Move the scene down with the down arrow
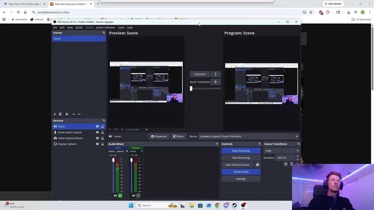This screenshot has height=210, width=374. [79, 114]
